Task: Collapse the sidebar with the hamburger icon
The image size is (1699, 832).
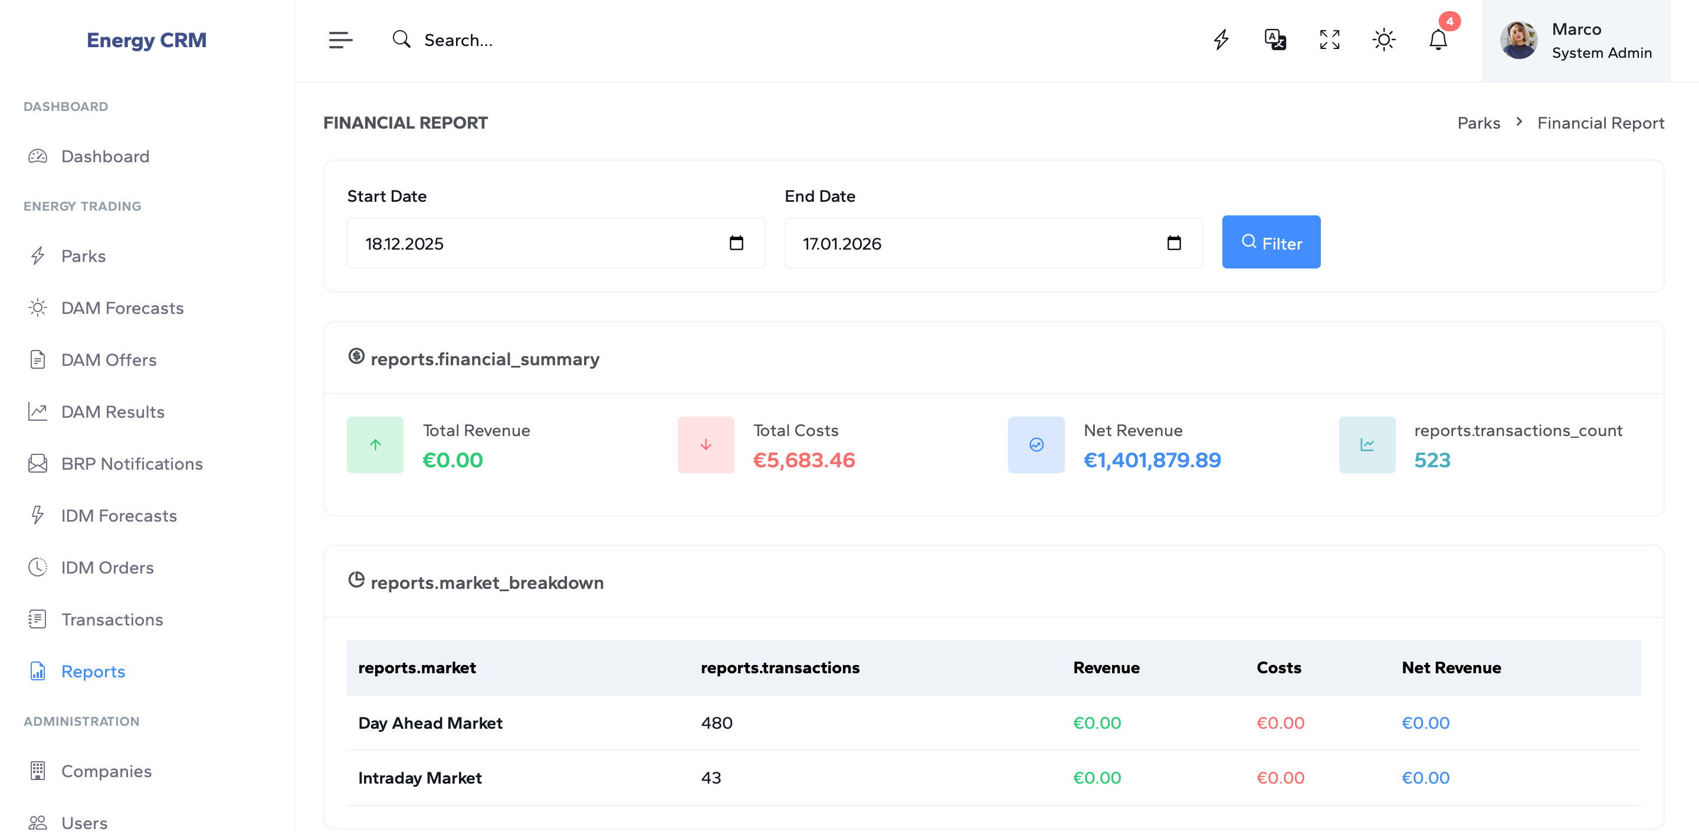Action: click(x=341, y=40)
